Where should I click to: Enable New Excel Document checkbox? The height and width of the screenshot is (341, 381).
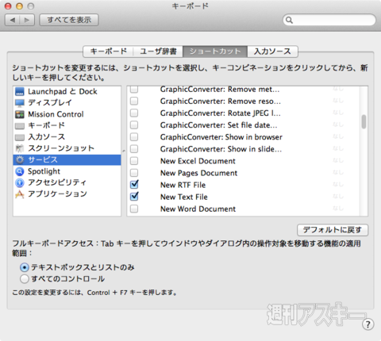pos(134,161)
